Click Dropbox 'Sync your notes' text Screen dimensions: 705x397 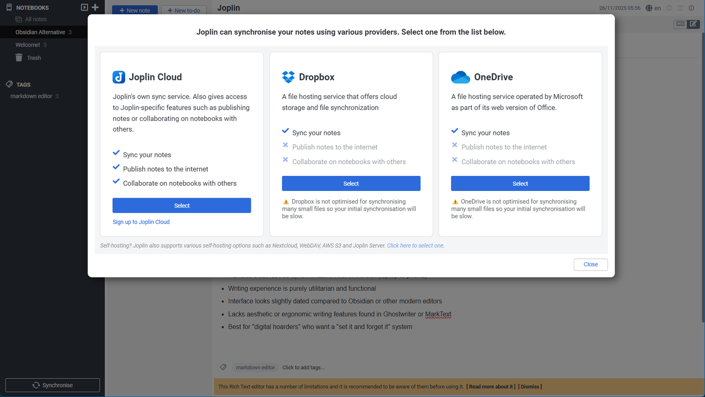pyautogui.click(x=316, y=133)
